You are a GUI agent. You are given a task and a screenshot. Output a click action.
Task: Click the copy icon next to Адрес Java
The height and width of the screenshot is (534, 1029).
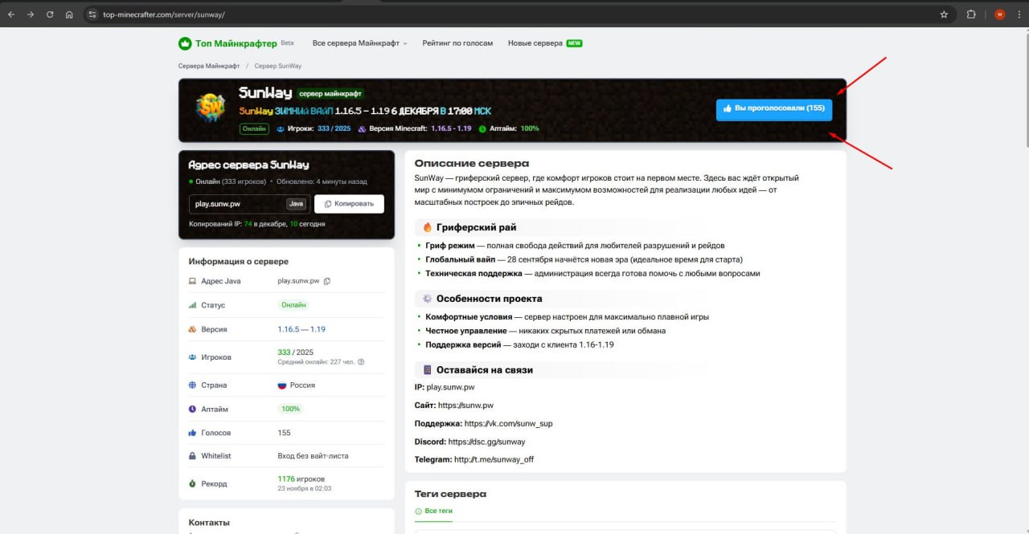(326, 281)
